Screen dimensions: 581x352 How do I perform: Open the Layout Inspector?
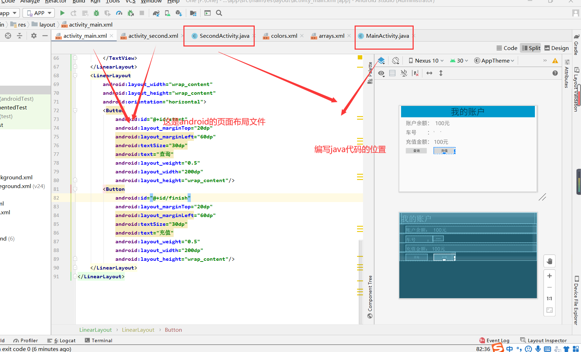(x=543, y=340)
